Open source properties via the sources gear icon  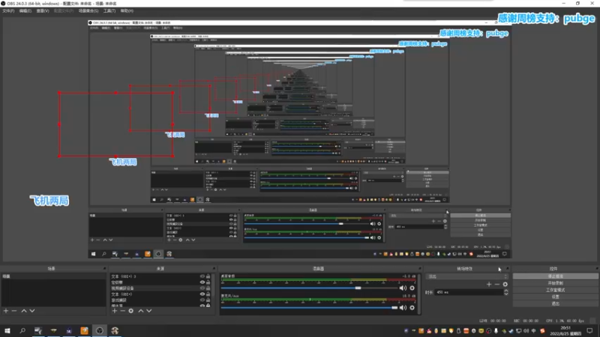[x=130, y=311]
